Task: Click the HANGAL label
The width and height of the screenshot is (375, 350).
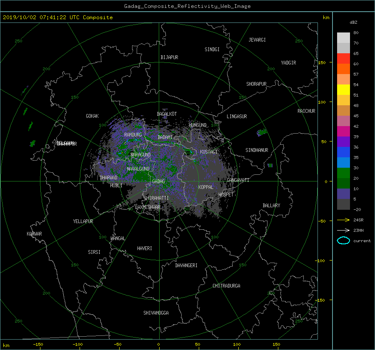Action: tap(118, 238)
